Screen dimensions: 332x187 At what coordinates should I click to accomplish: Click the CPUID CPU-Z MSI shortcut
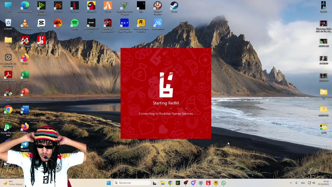coord(8,95)
